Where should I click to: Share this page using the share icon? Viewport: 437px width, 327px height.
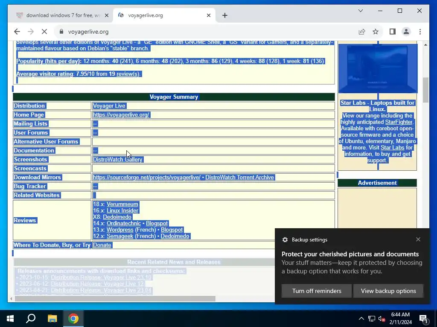tap(362, 32)
